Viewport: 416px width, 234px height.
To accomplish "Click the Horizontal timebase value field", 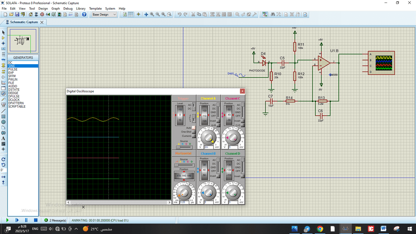I will tap(184, 202).
